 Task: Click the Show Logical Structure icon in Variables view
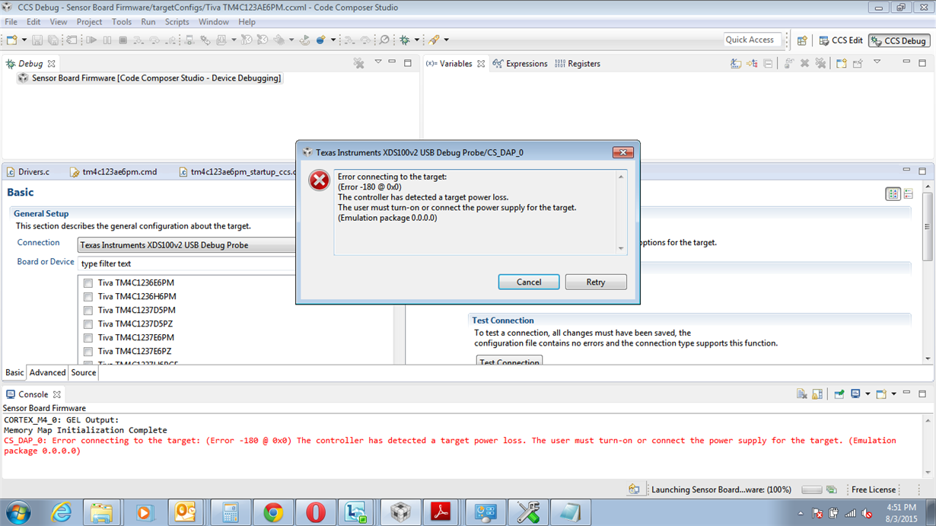pyautogui.click(x=752, y=64)
